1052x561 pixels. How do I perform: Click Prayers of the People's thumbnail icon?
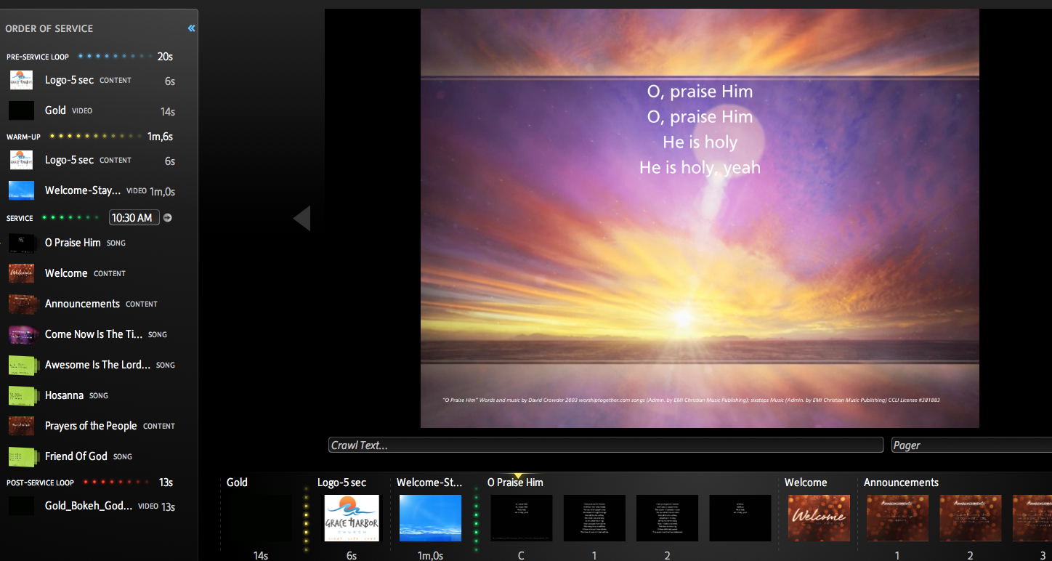pyautogui.click(x=22, y=426)
